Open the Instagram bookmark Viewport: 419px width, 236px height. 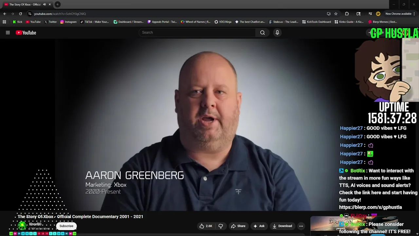coord(68,22)
